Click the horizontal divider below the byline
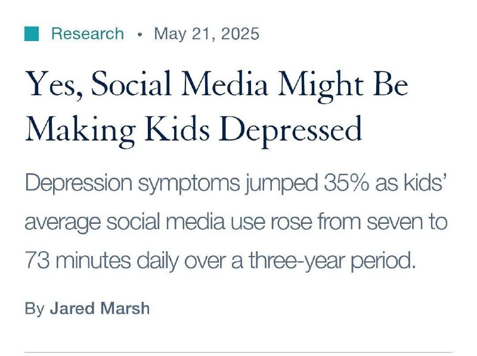The height and width of the screenshot is (356, 477). pyautogui.click(x=238, y=352)
